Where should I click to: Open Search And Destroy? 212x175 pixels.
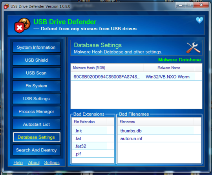coord(37,150)
